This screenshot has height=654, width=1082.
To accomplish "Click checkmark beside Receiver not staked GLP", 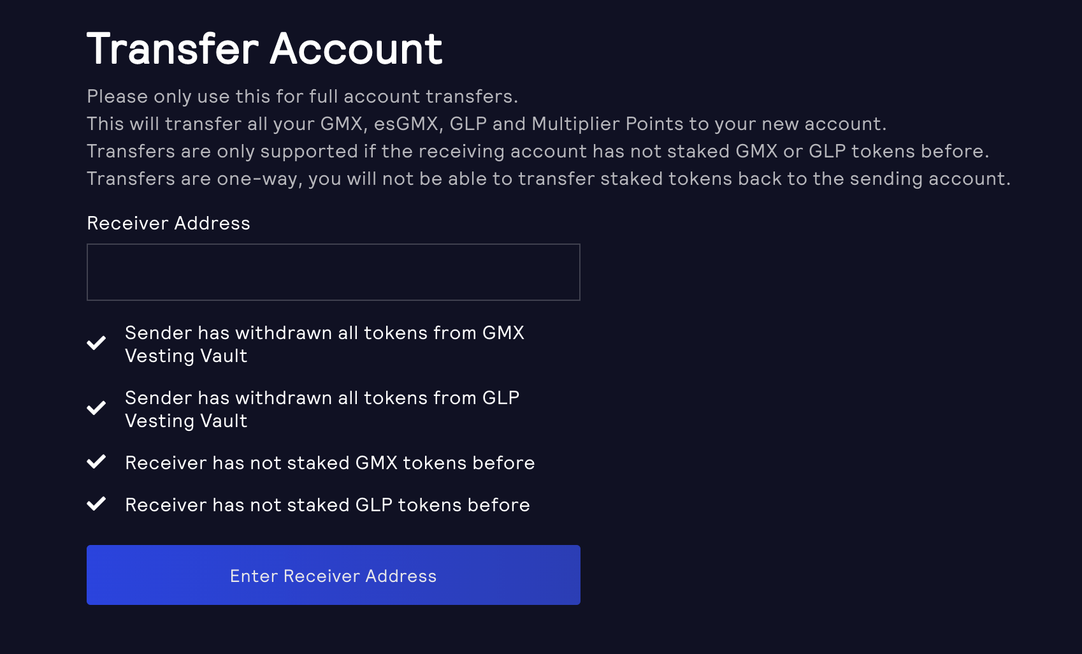I will pos(96,504).
